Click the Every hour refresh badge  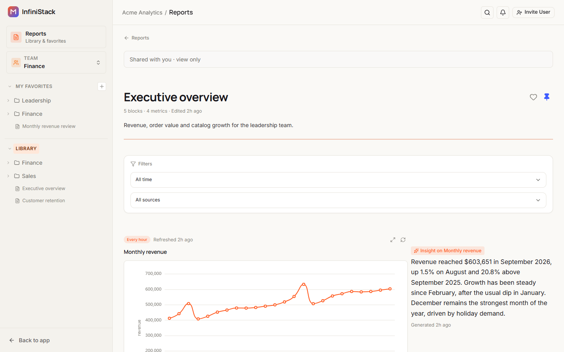coord(137,240)
